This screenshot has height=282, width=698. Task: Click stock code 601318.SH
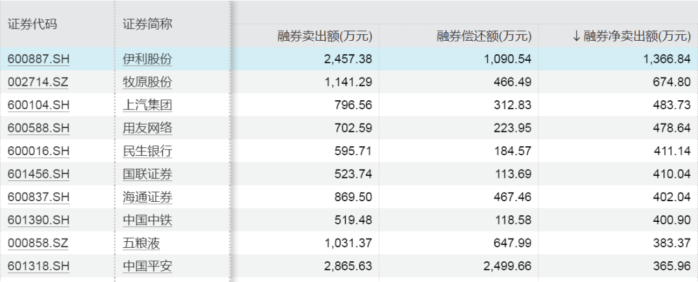point(38,266)
